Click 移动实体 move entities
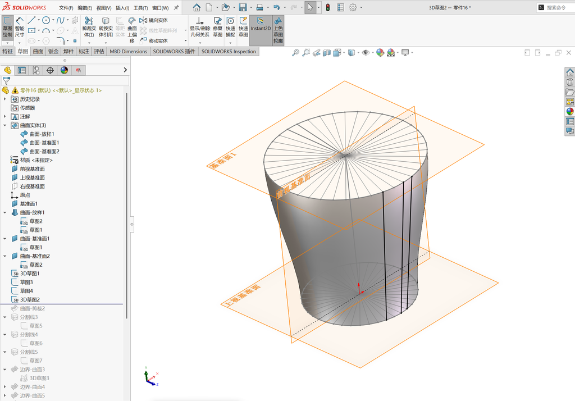The image size is (575, 401). coord(154,40)
